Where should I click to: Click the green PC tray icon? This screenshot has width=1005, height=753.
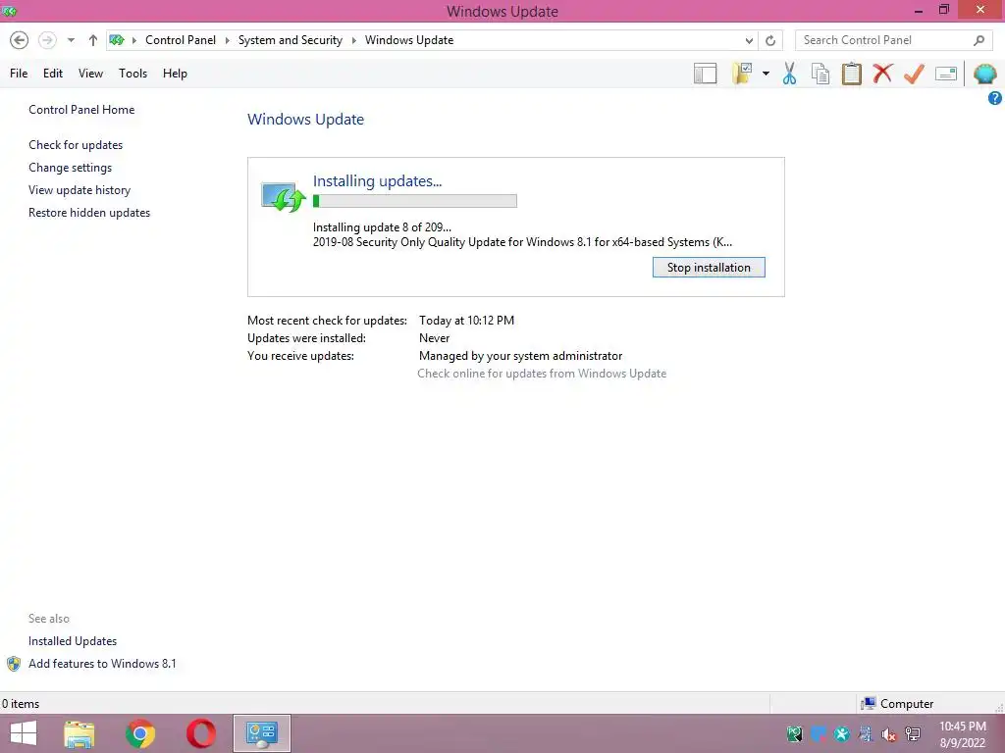795,734
